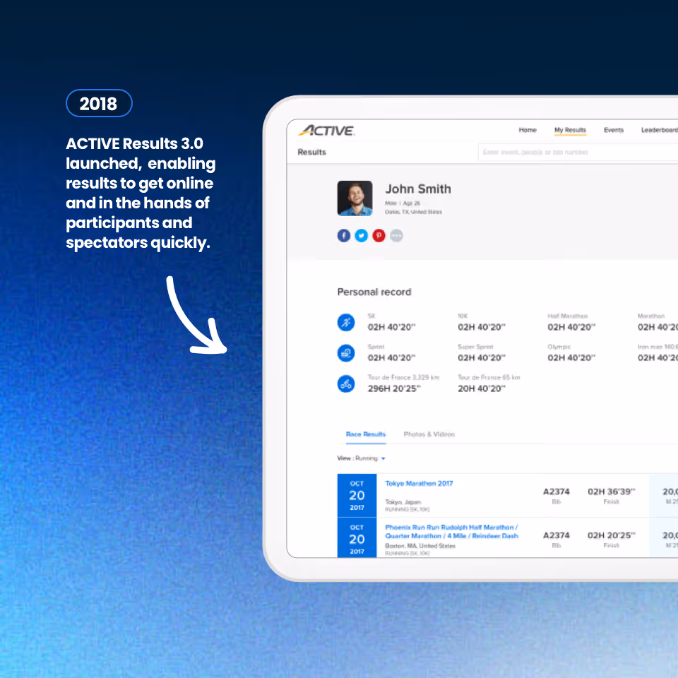678x678 pixels.
Task: Open the Events nav item
Action: (614, 130)
